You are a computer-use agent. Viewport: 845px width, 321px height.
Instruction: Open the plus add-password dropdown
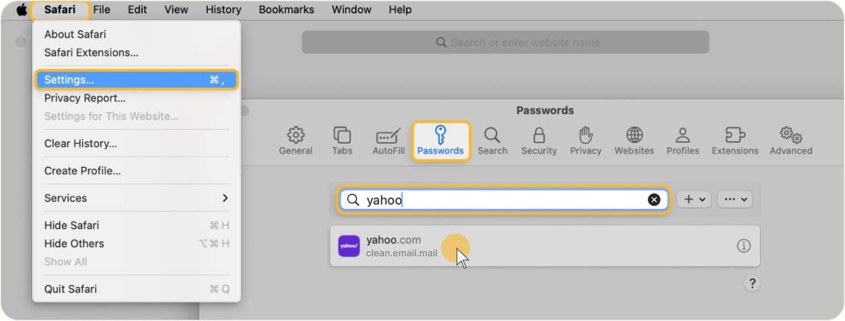pyautogui.click(x=694, y=199)
